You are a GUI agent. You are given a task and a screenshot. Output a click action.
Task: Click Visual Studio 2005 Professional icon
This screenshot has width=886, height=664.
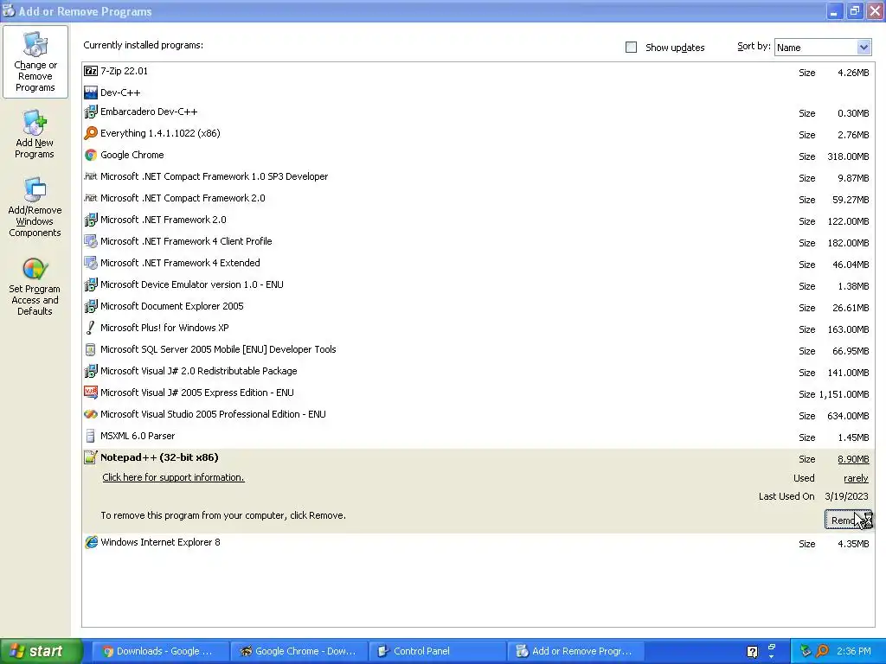(x=90, y=414)
